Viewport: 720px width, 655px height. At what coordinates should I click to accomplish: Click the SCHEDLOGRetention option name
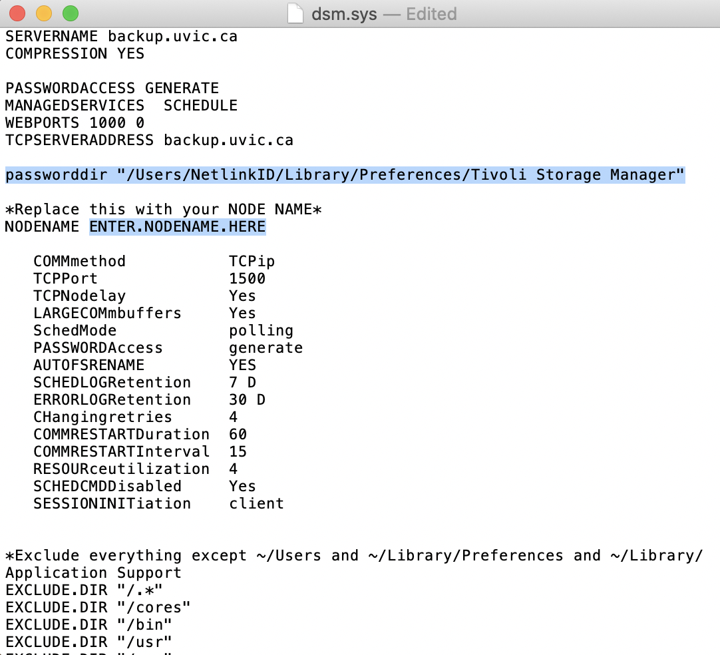pyautogui.click(x=112, y=383)
